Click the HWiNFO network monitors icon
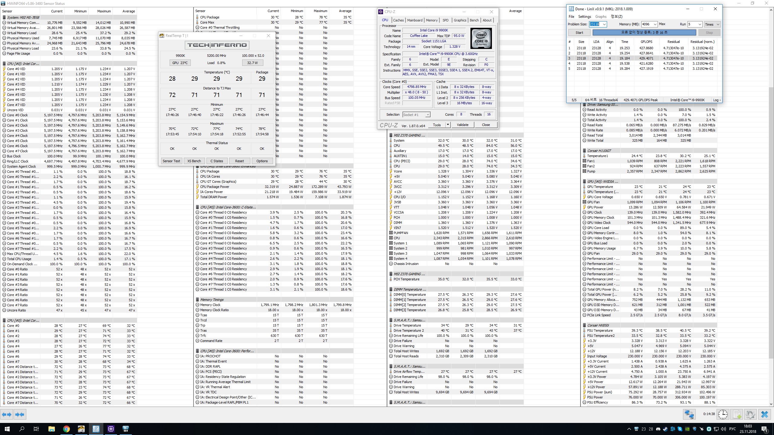The height and width of the screenshot is (435, 774). [689, 414]
